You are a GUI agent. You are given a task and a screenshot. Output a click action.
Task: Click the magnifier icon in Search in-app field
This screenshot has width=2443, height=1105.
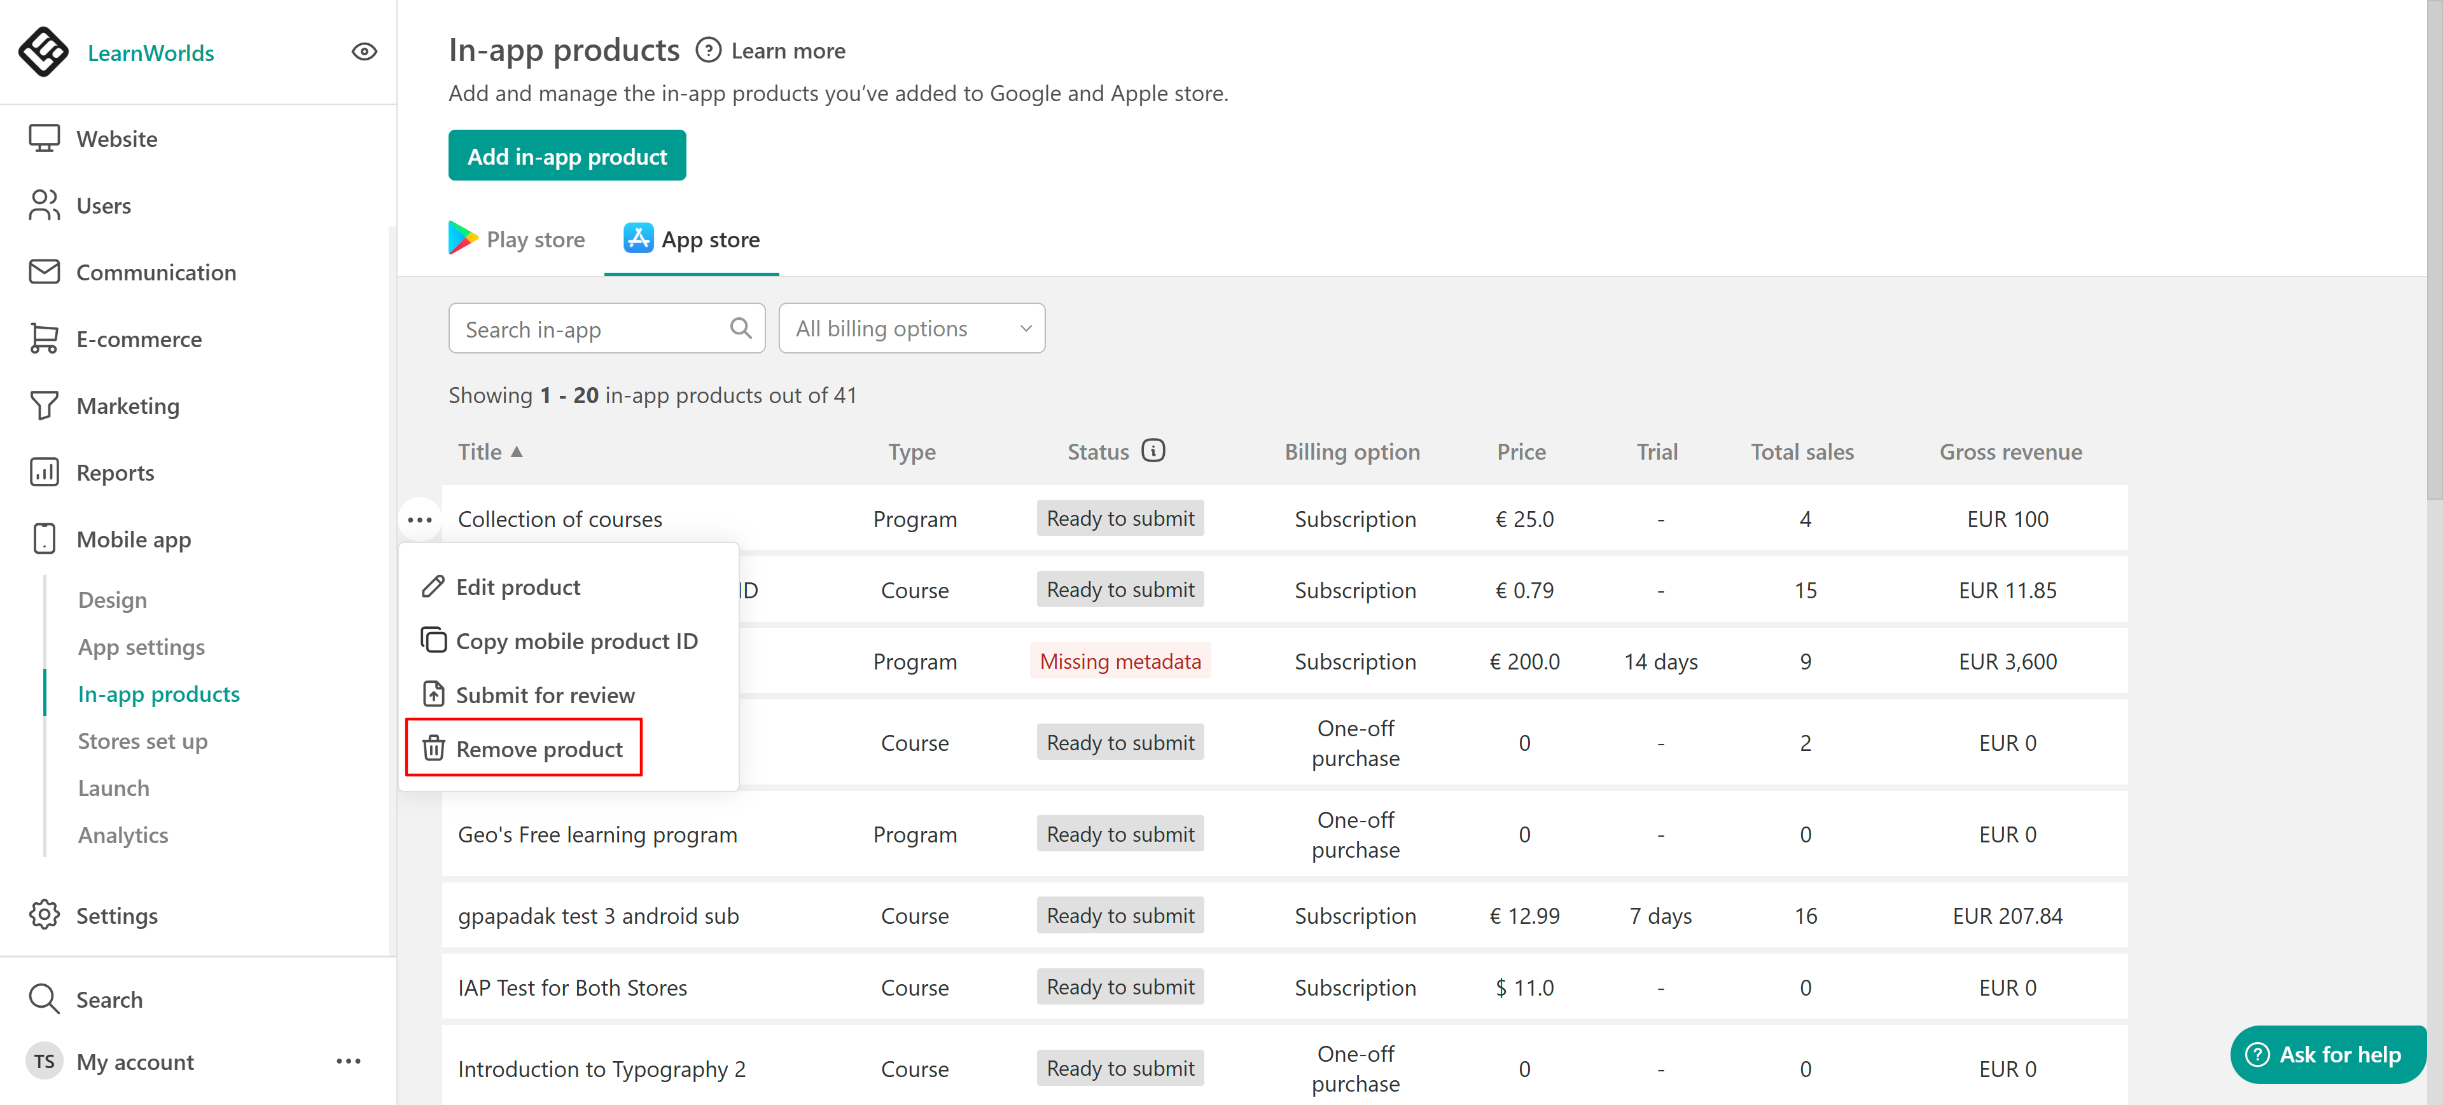pyautogui.click(x=741, y=329)
